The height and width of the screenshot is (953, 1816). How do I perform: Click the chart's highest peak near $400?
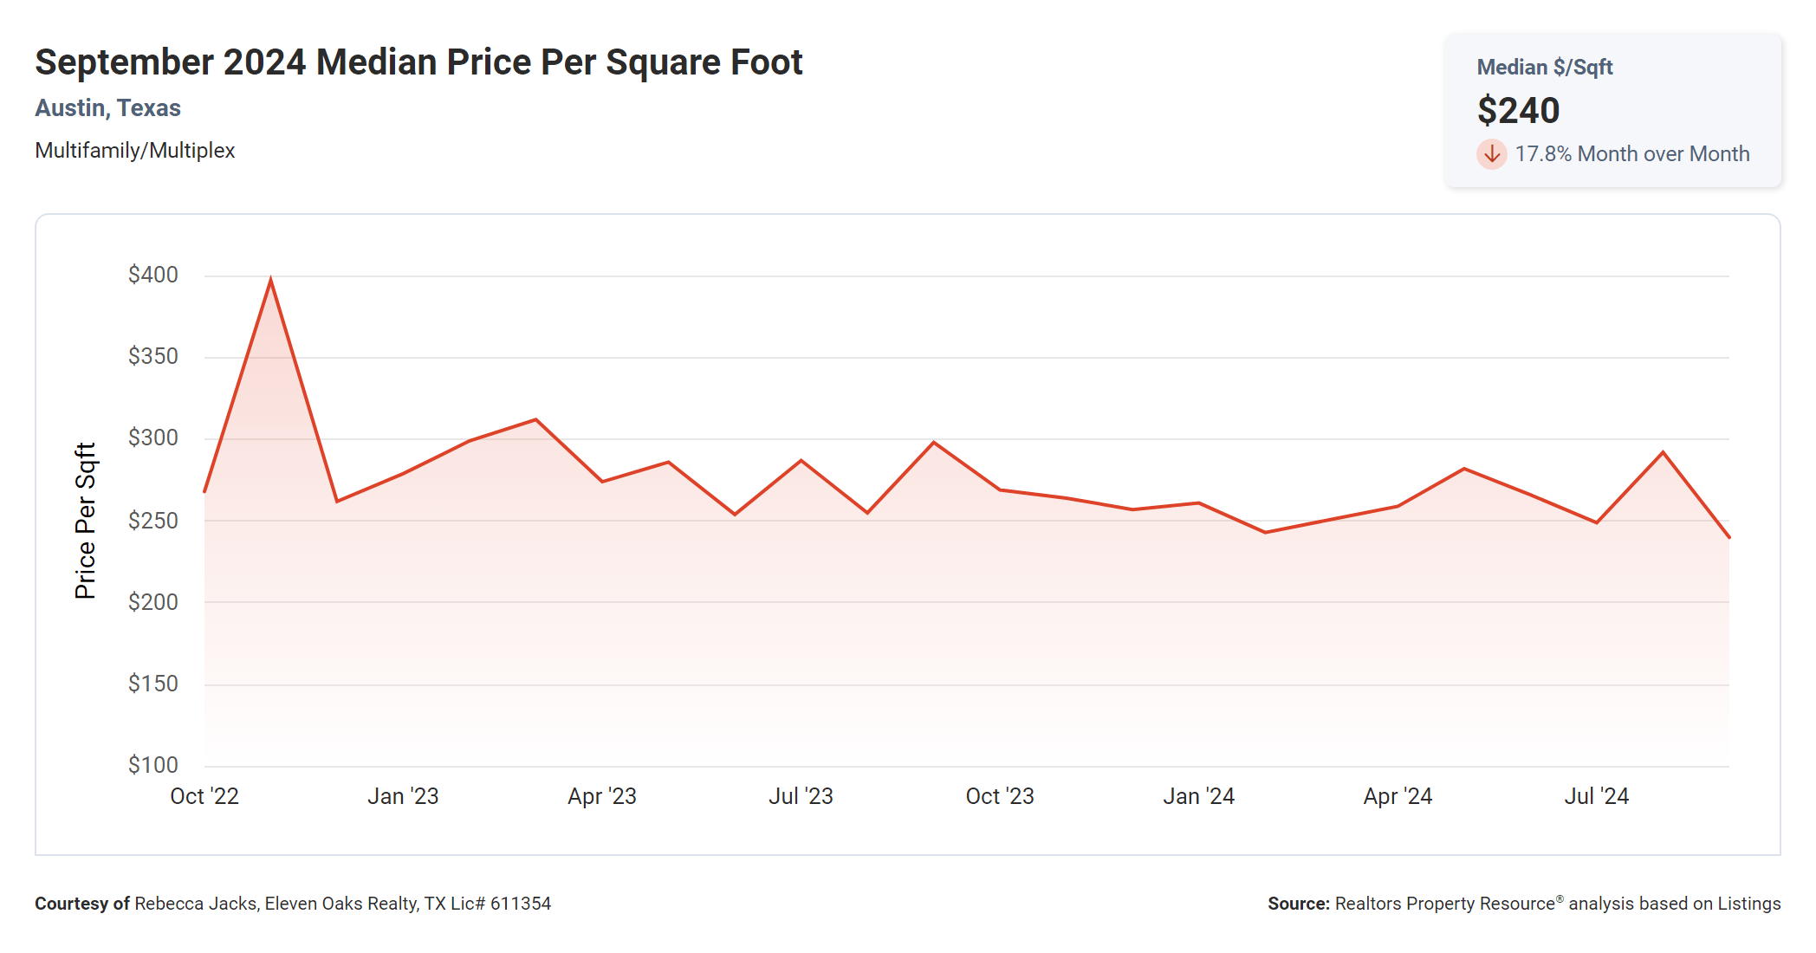point(271,281)
